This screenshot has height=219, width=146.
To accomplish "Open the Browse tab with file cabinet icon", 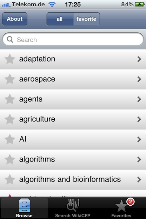I will [24, 208].
